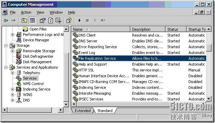Click the Stop Service toolbar button

(x=87, y=20)
